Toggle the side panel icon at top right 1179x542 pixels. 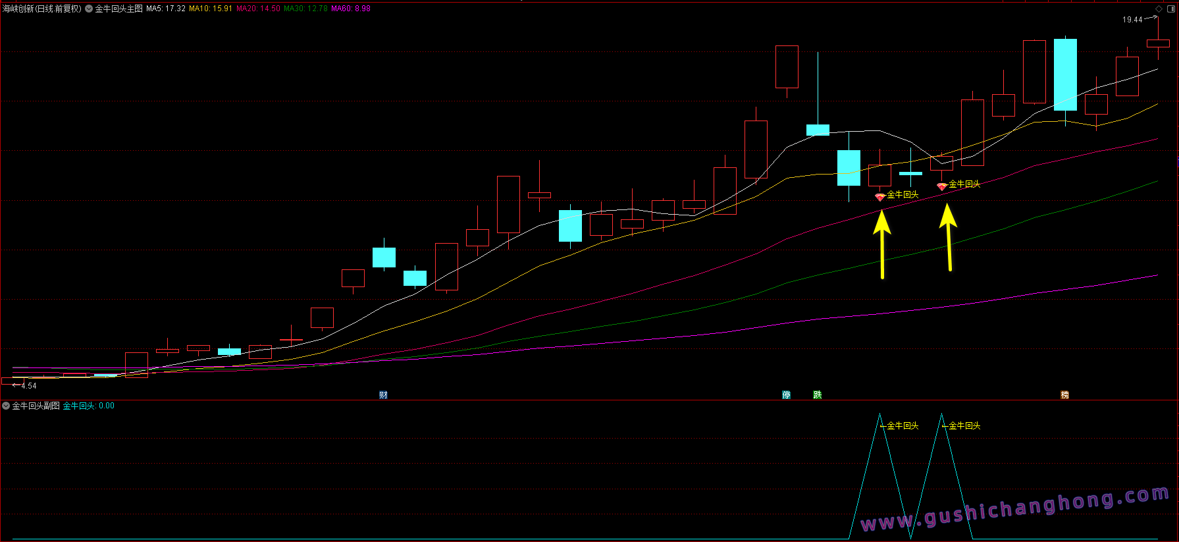(x=1171, y=9)
